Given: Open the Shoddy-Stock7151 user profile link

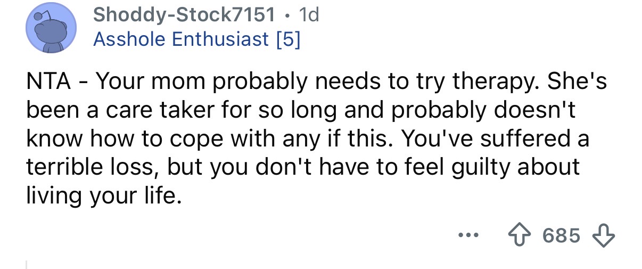Looking at the screenshot, I should click(x=185, y=14).
